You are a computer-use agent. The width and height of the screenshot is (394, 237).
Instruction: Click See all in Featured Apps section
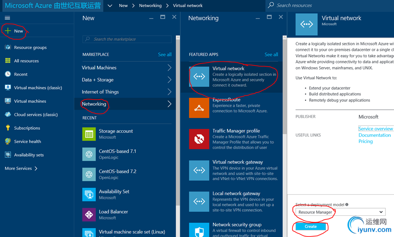(271, 55)
